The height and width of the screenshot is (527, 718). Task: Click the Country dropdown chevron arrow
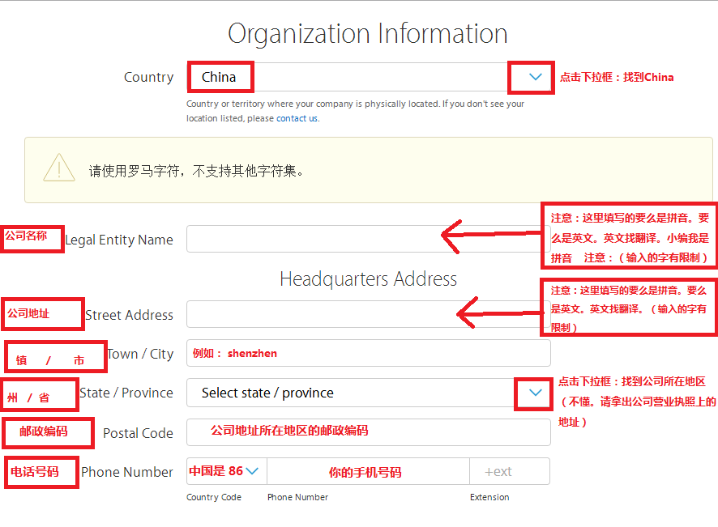pos(536,77)
